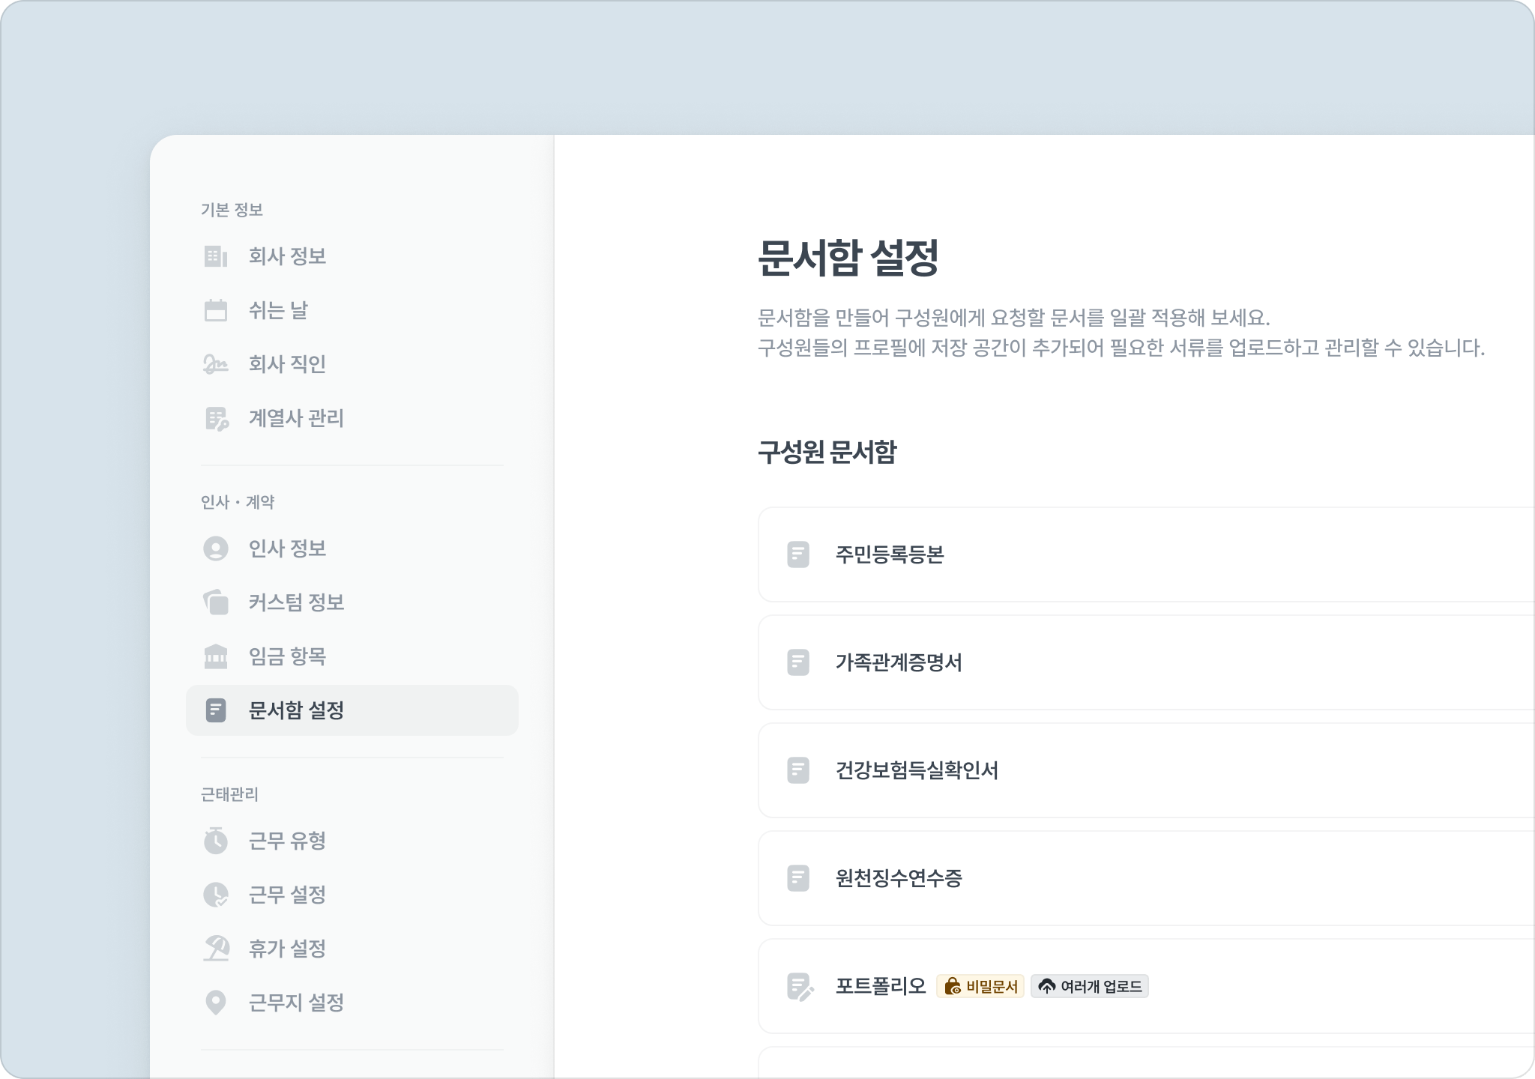The image size is (1535, 1079).
Task: Click the signature icon beside 회사 직인
Action: coord(216,364)
